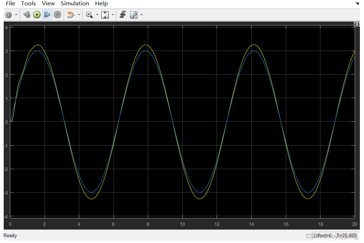Click the stop simulation button

57,15
